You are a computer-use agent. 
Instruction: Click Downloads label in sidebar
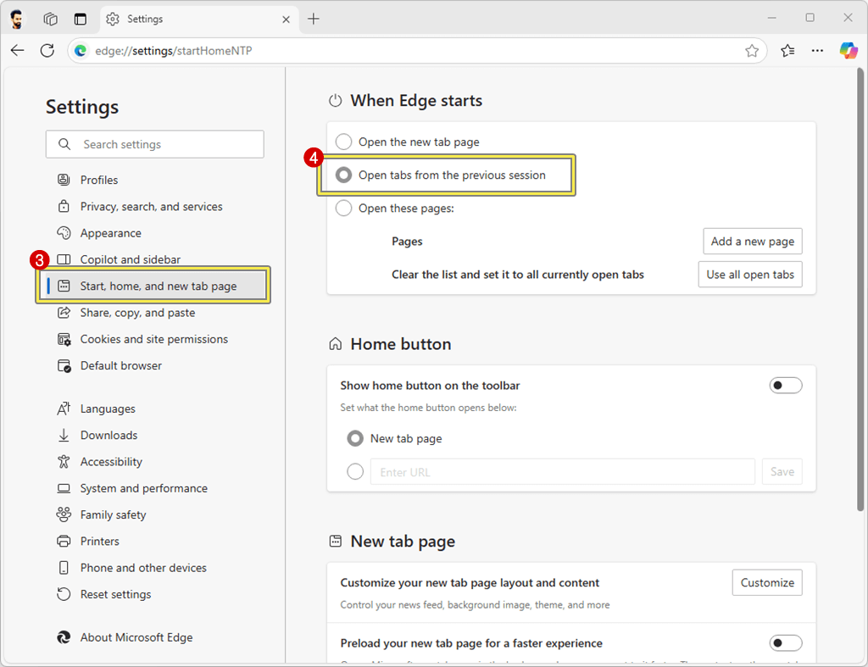108,435
